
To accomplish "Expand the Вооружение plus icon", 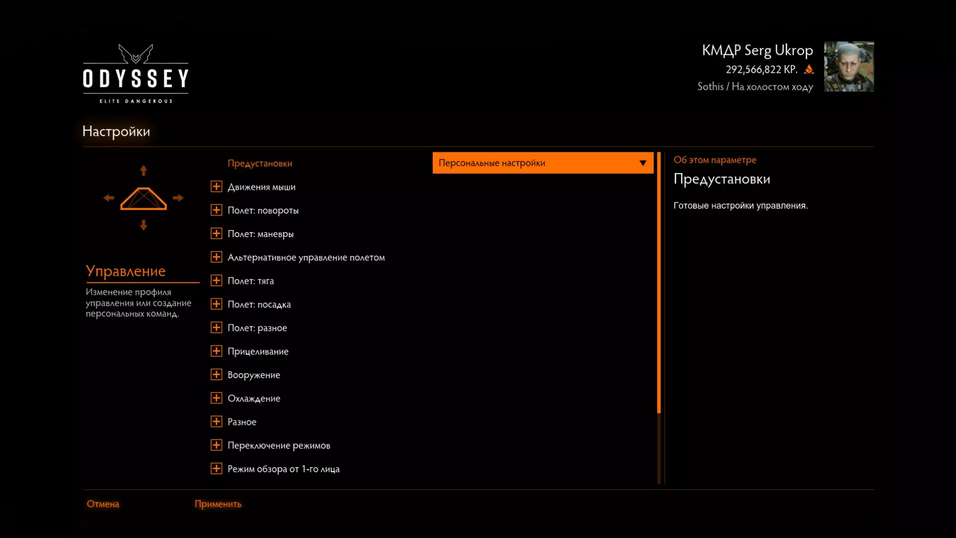I will tap(216, 375).
